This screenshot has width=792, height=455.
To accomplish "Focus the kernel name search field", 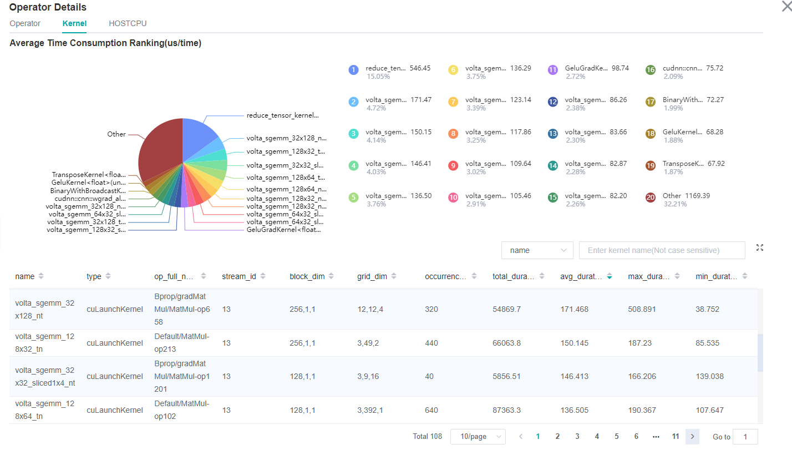I will pyautogui.click(x=662, y=250).
